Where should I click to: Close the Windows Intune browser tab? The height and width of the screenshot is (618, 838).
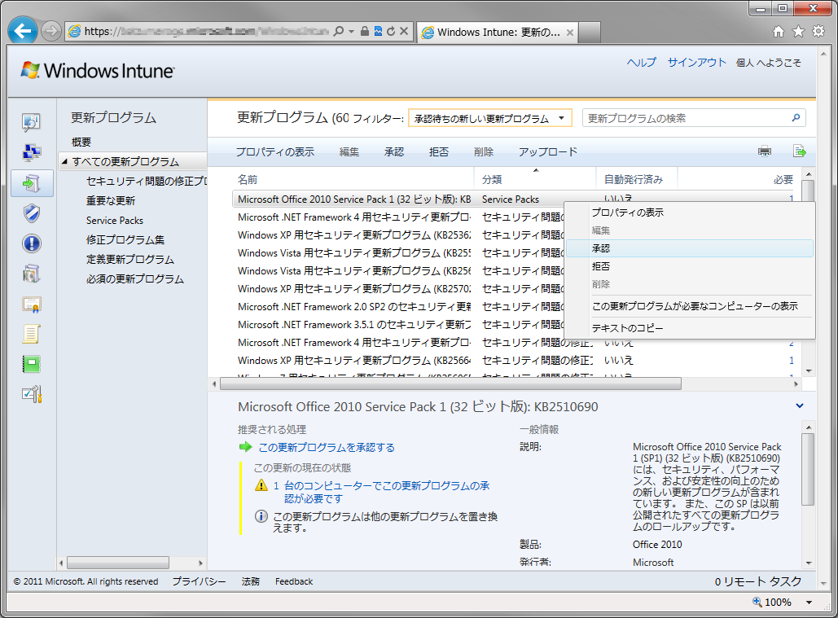[570, 33]
